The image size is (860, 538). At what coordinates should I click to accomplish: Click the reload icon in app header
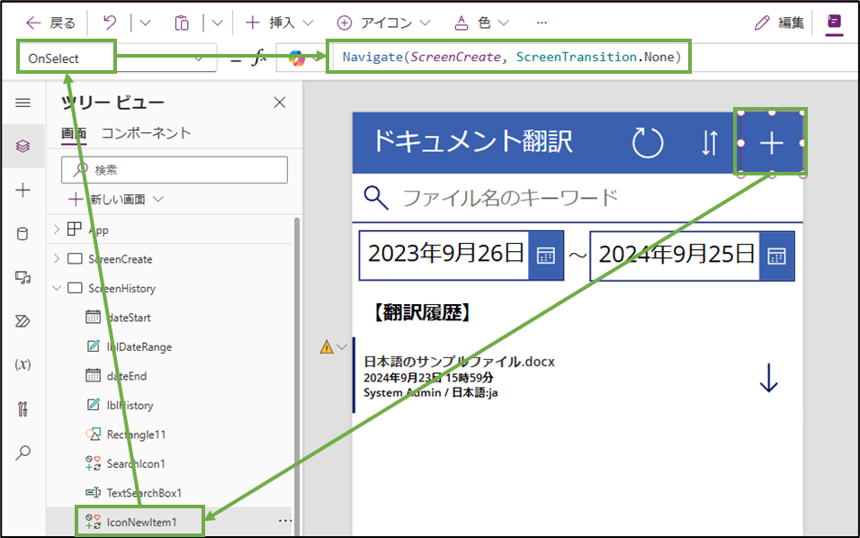648,143
